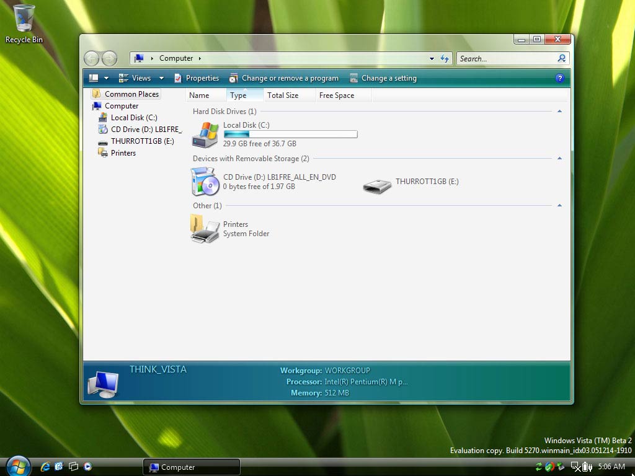The image size is (635, 476).
Task: Collapse the Other group
Action: (559, 206)
